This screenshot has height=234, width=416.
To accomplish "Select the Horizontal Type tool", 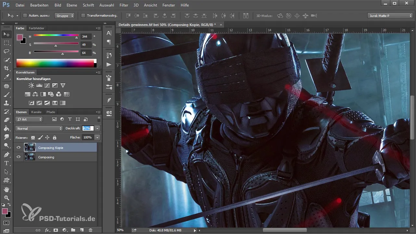I will point(6,163).
